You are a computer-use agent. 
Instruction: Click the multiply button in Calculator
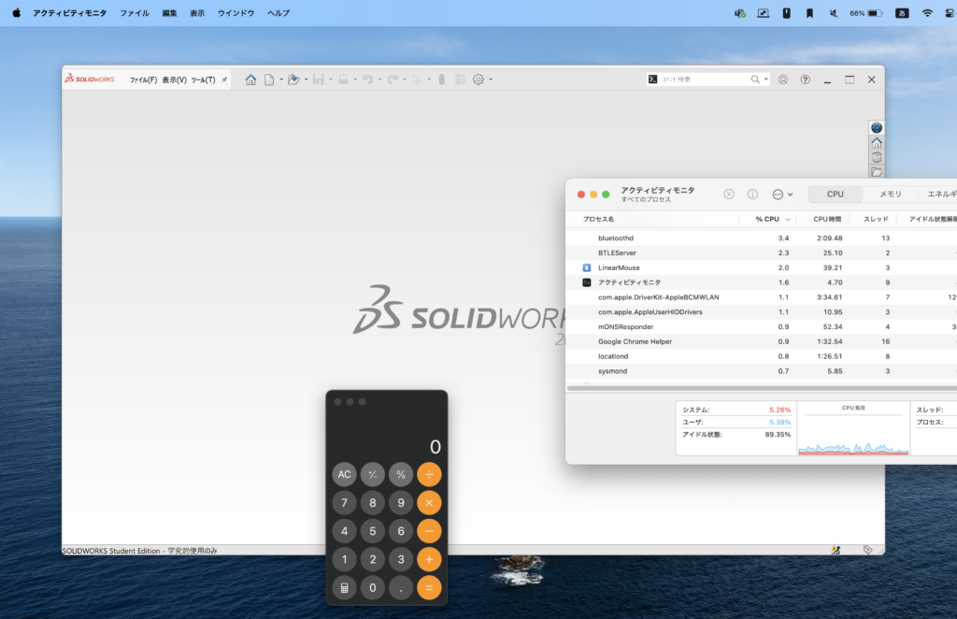pos(429,503)
